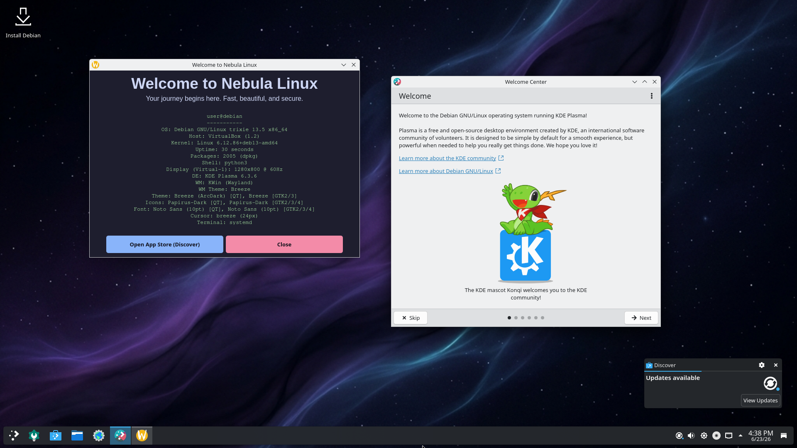Skip the Welcome Center tour
797x448 pixels.
point(411,318)
